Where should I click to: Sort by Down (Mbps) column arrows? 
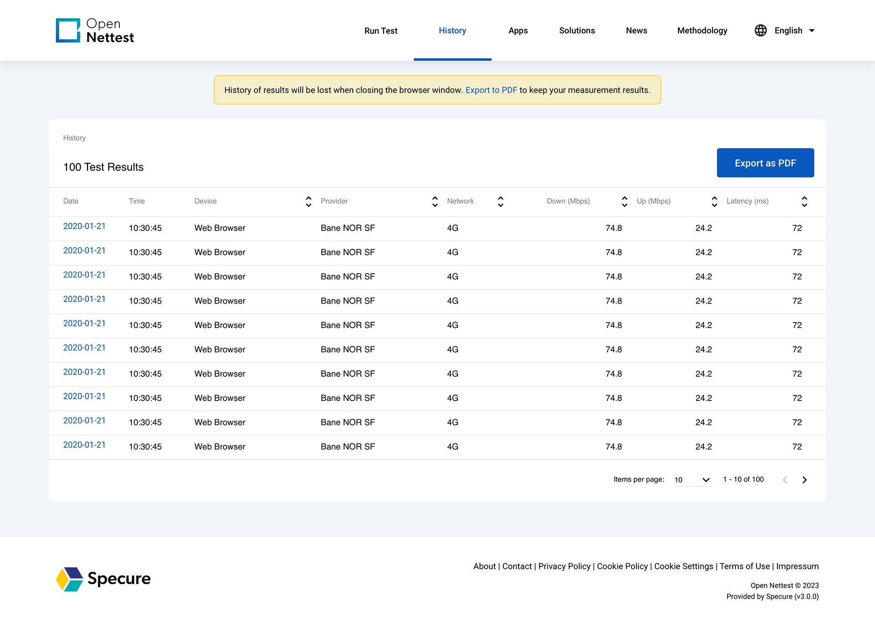click(x=624, y=201)
